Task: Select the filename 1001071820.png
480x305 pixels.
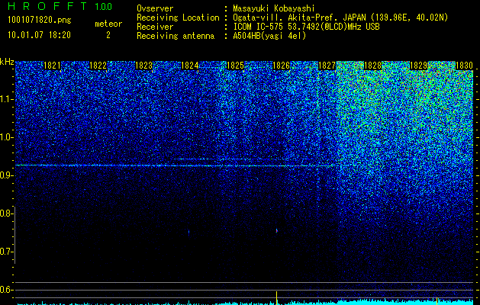Action: (x=40, y=21)
